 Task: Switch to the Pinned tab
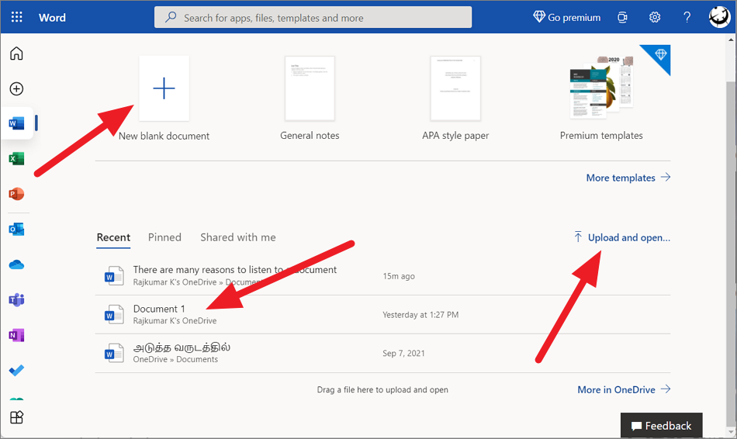coord(164,237)
